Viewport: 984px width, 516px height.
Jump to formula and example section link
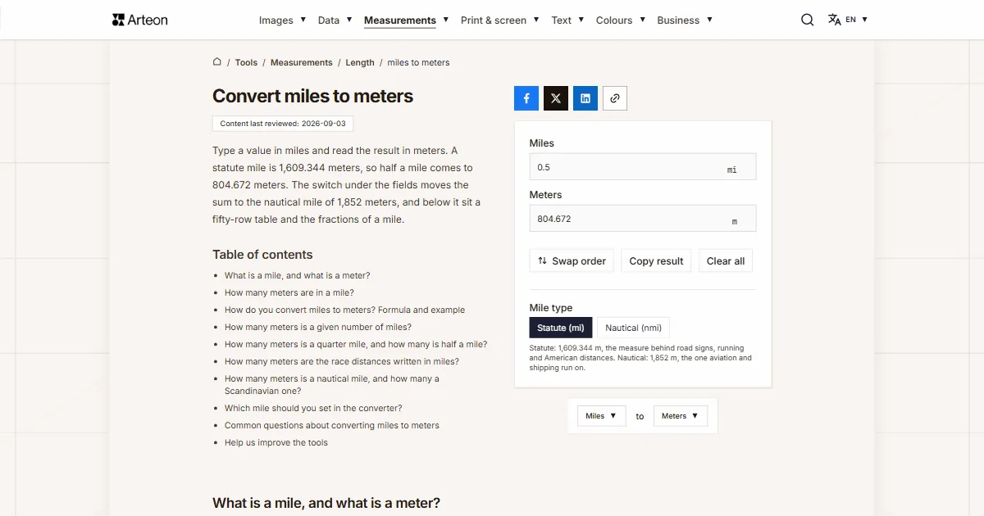pos(344,310)
